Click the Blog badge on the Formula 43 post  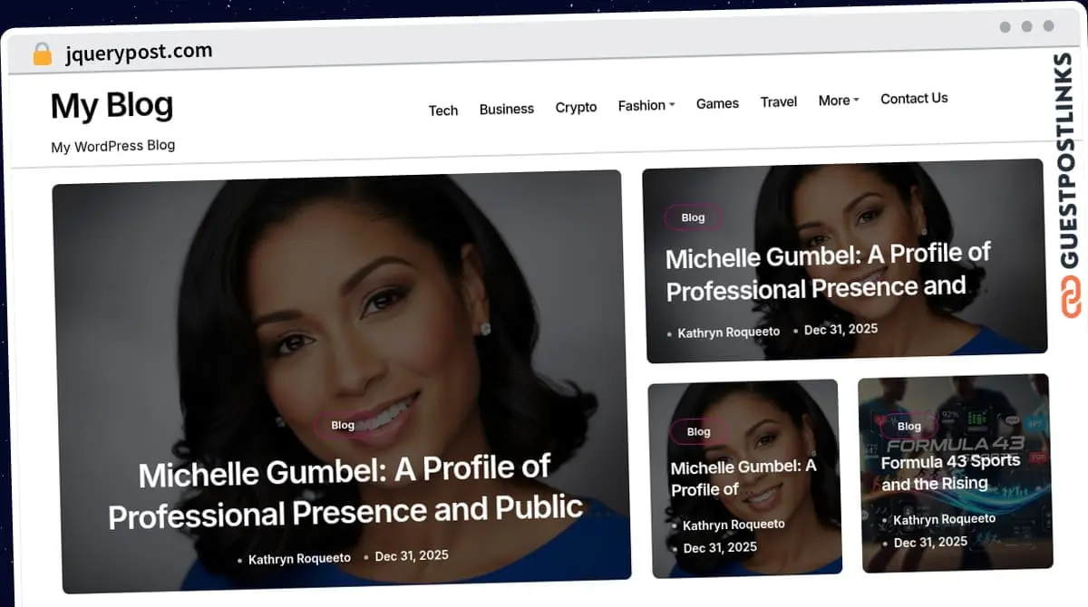click(908, 425)
